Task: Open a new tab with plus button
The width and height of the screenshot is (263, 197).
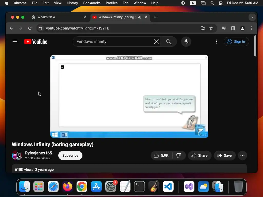Action: point(155,17)
